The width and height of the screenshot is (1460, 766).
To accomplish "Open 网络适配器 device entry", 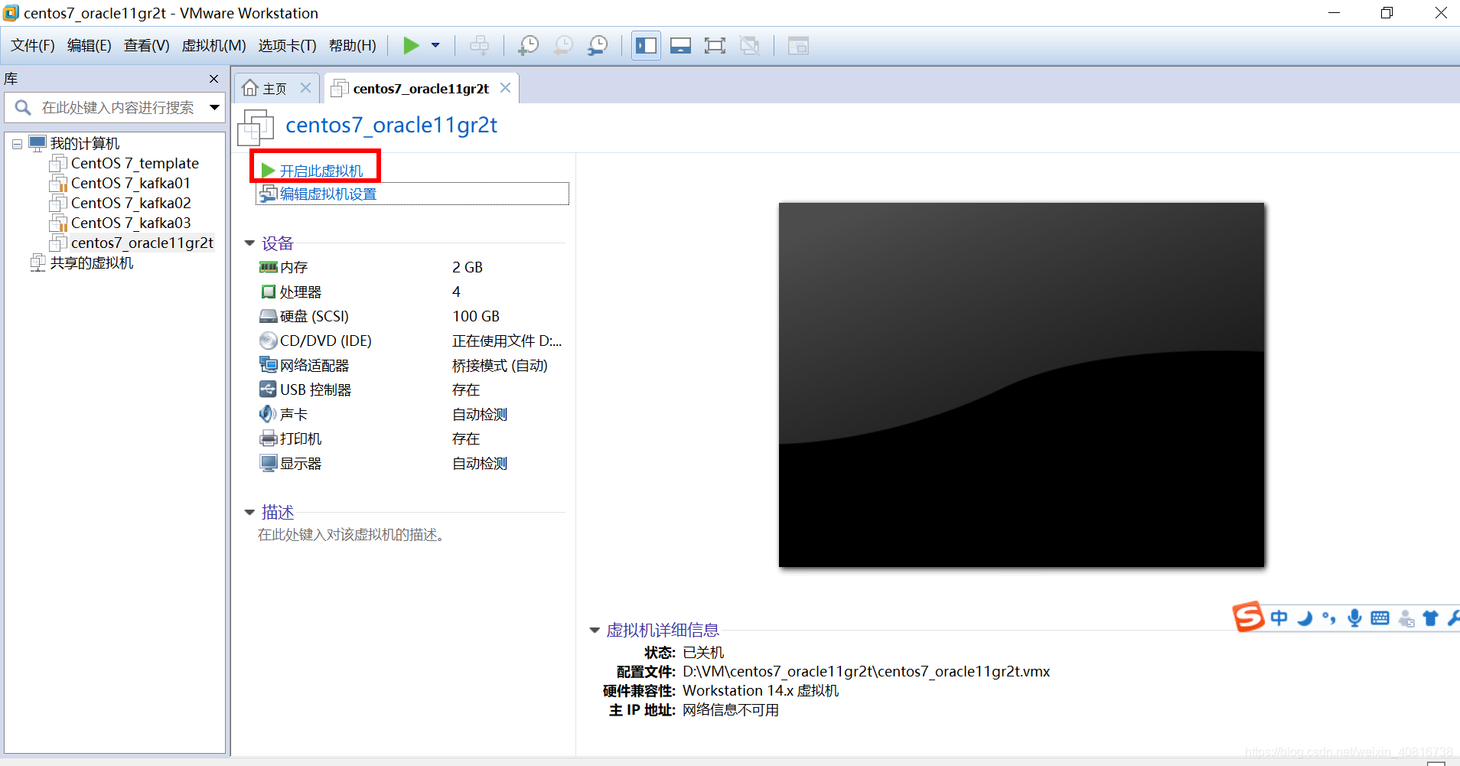I will coord(314,366).
